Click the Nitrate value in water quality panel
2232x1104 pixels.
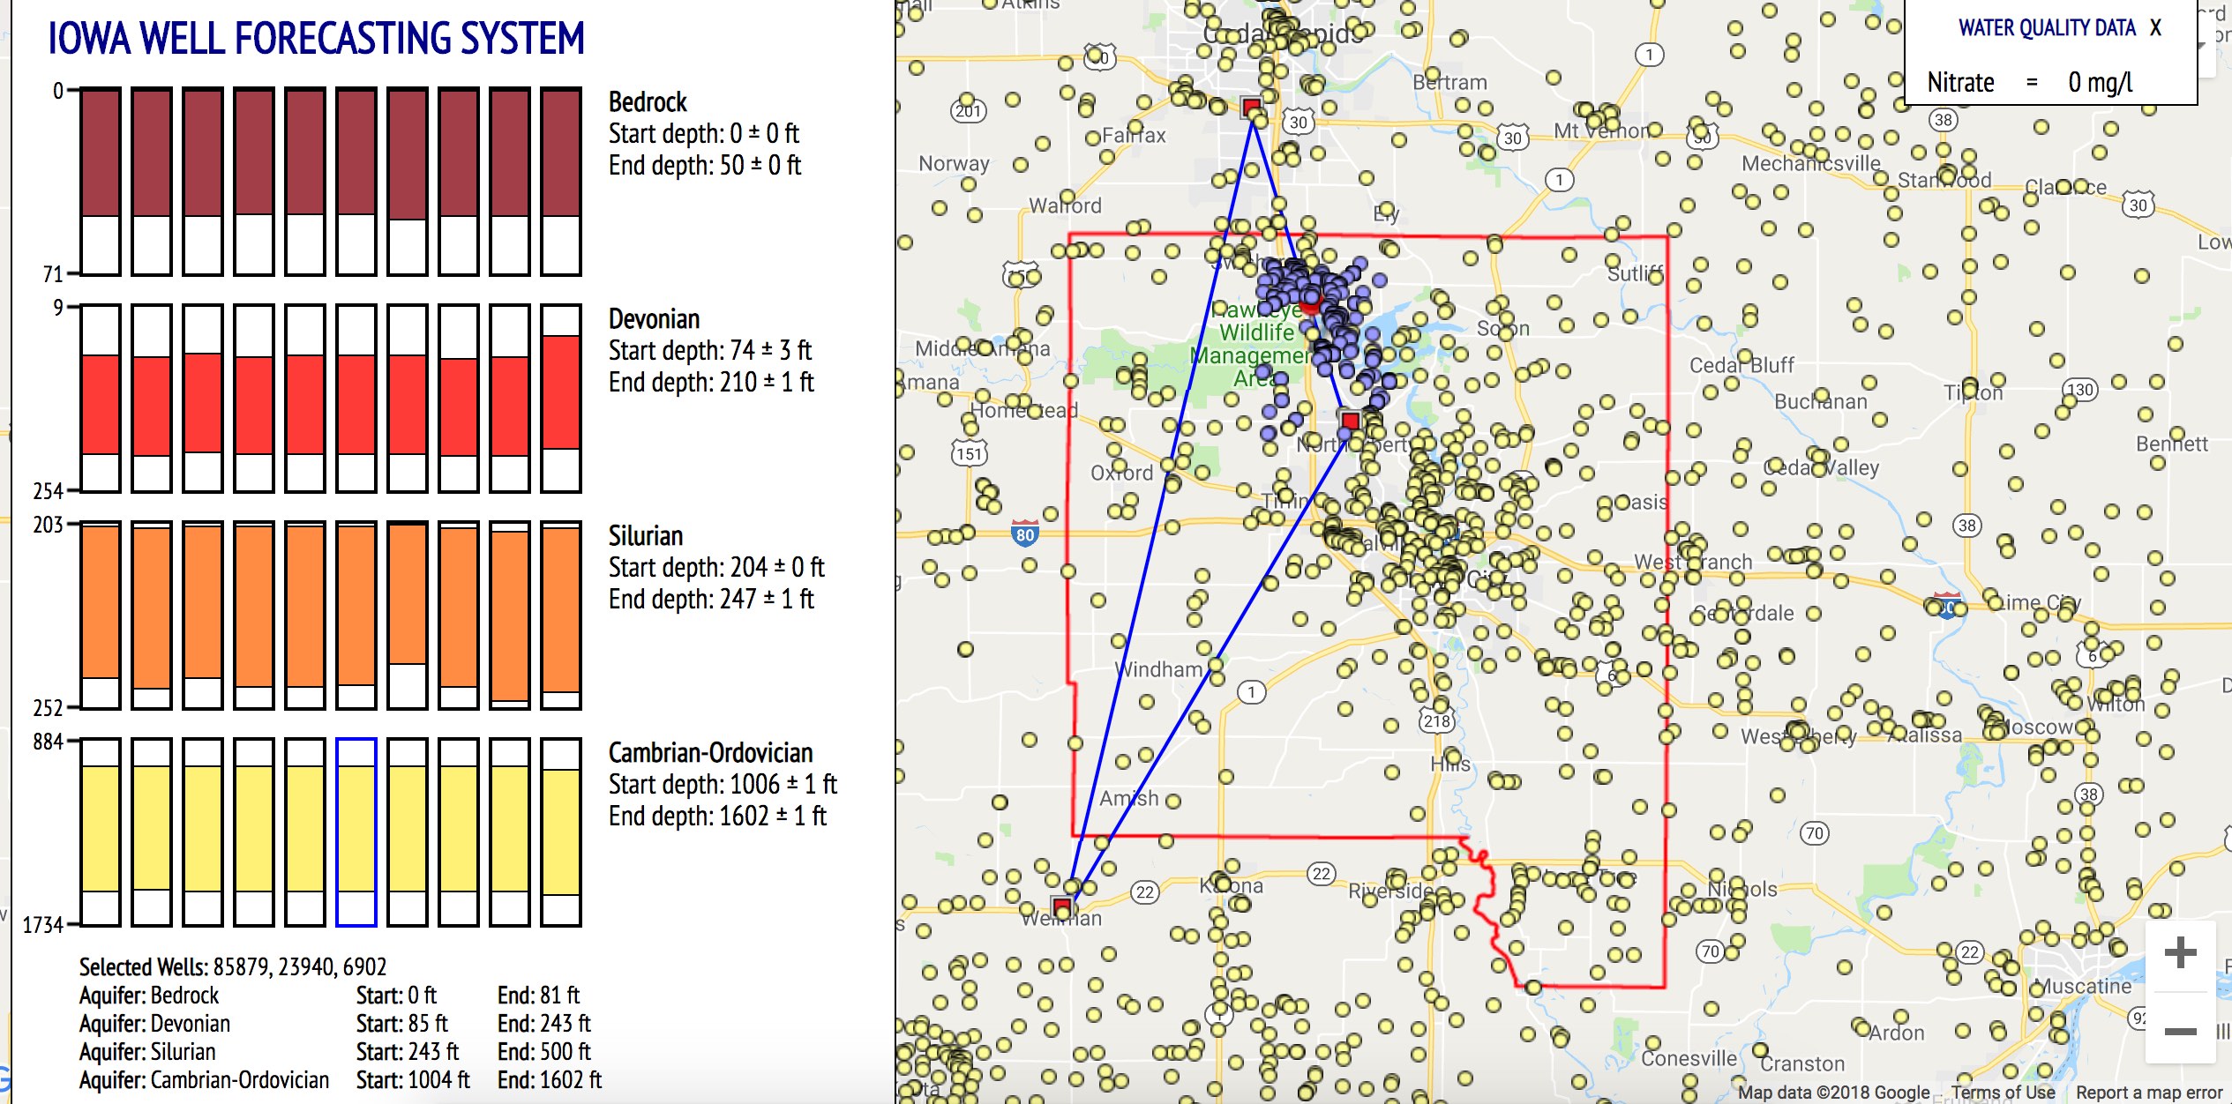(x=2100, y=82)
